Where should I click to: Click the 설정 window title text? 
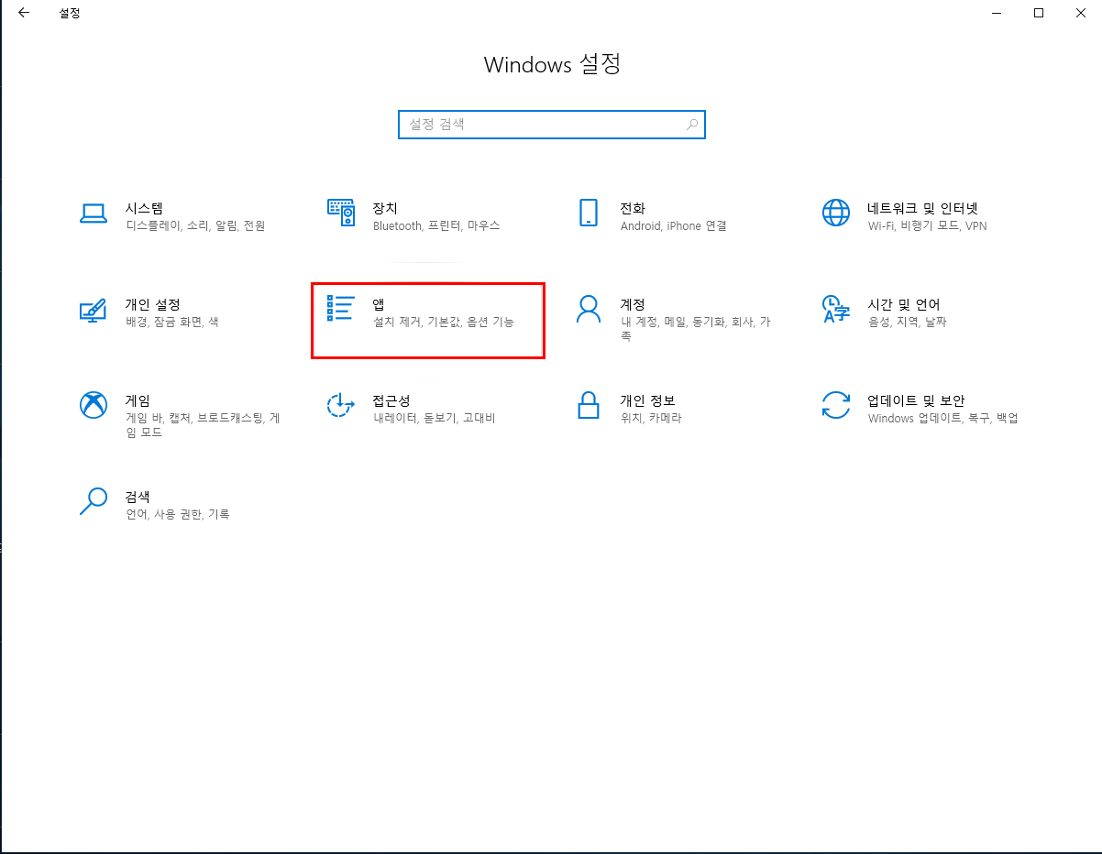point(70,14)
